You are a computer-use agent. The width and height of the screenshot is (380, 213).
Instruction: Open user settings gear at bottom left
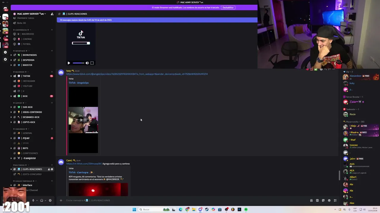pos(50,200)
